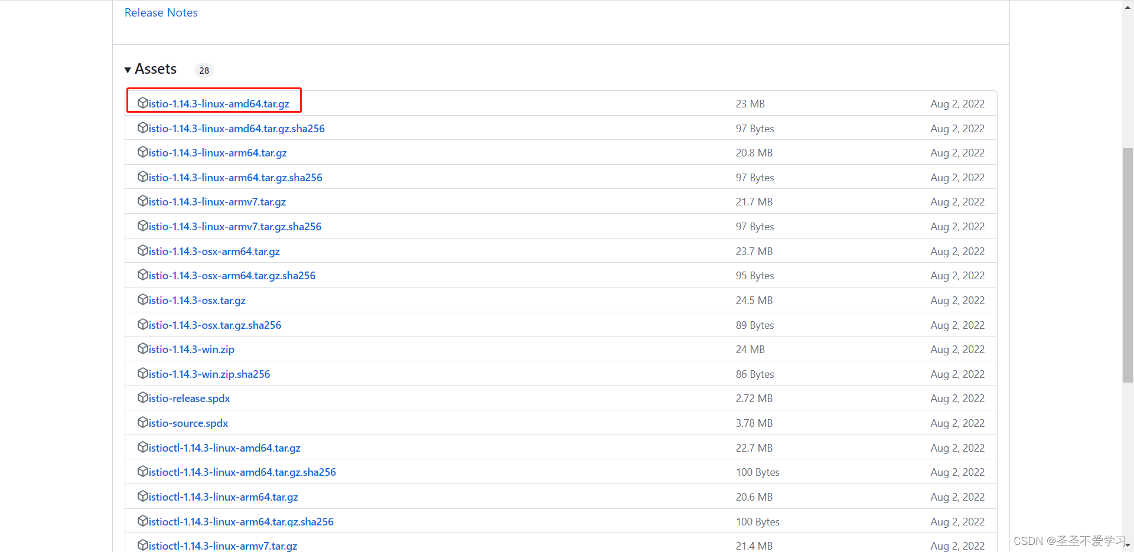The height and width of the screenshot is (552, 1134).
Task: Click the 89 Bytes size value
Action: click(x=755, y=325)
